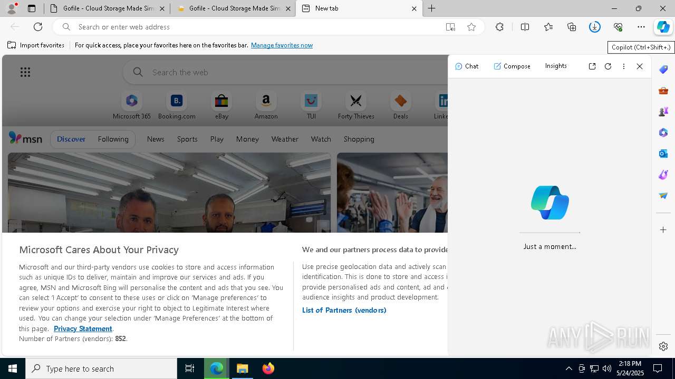The height and width of the screenshot is (379, 675).
Task: Click taskbar Type here to search
Action: [x=101, y=368]
